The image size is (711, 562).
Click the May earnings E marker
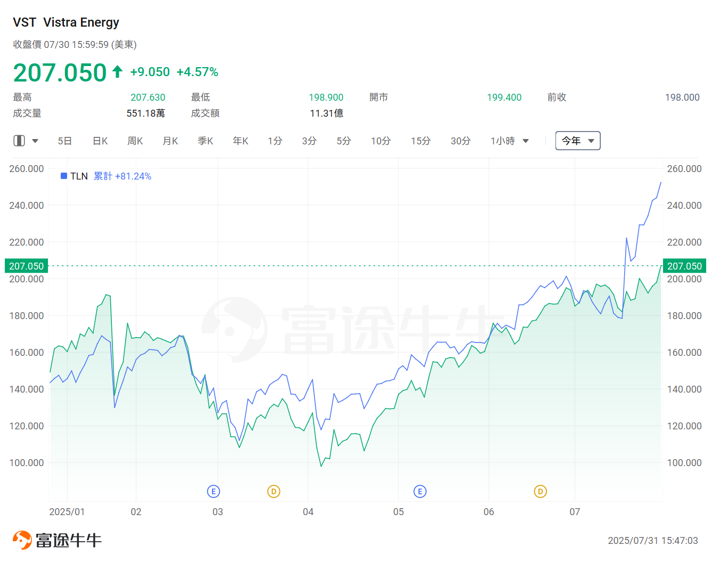(x=420, y=491)
